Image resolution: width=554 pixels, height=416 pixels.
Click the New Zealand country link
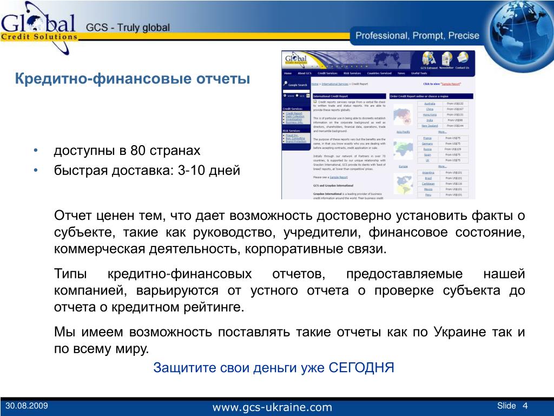point(430,126)
